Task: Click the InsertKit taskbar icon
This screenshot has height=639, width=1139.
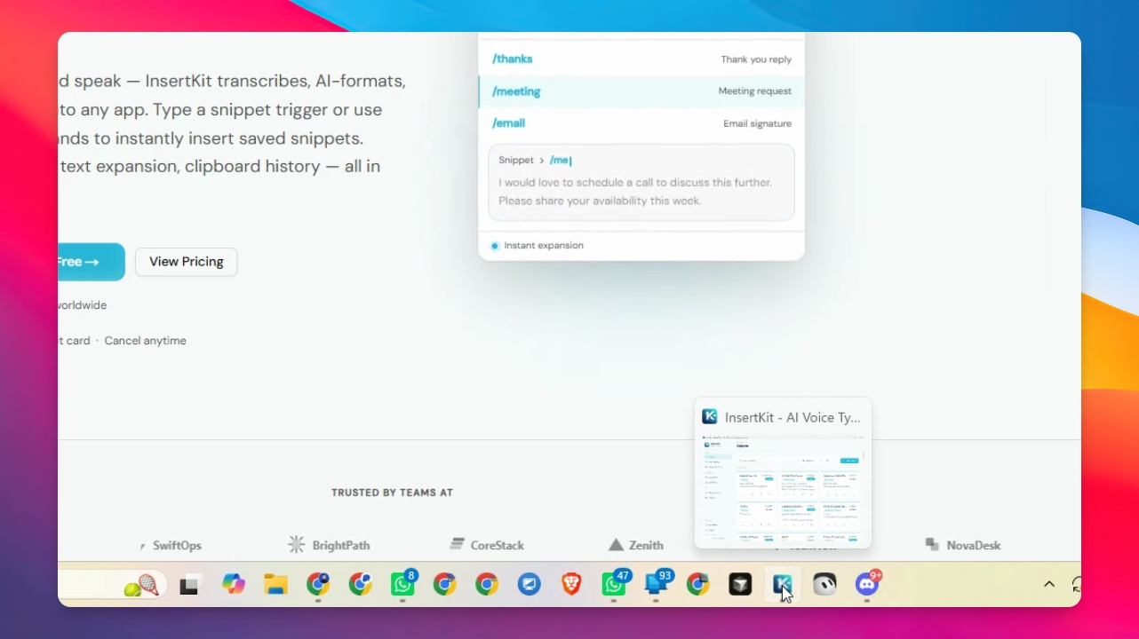Action: coord(782,584)
